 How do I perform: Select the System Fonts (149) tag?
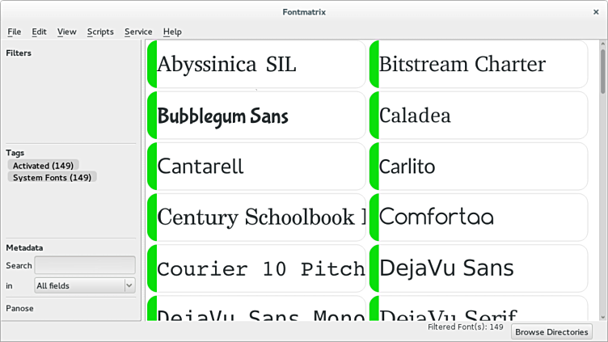52,177
